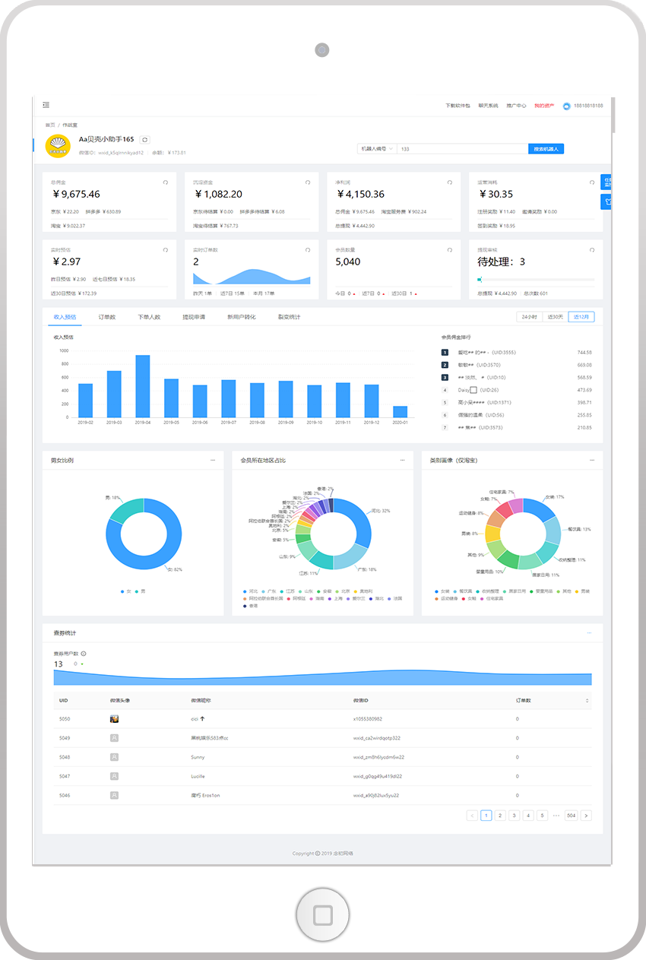Image resolution: width=646 pixels, height=960 pixels.
Task: Toggle 香港 legend in the region chart
Action: [249, 606]
